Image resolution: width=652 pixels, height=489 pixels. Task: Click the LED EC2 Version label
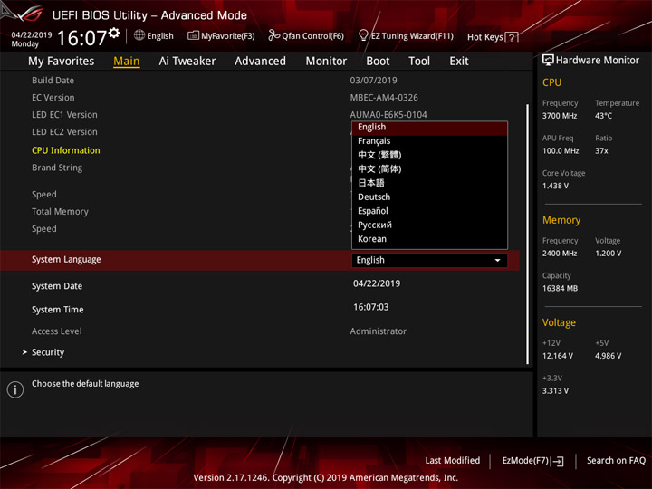tap(64, 132)
